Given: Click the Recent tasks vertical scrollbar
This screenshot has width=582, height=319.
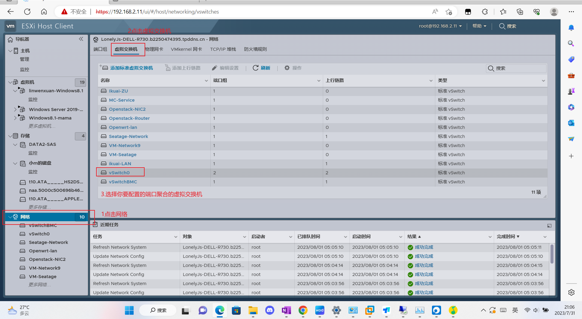Looking at the screenshot, I should [552, 254].
